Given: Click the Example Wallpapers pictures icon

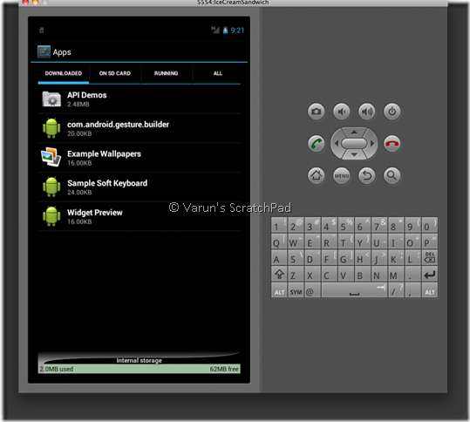Looking at the screenshot, I should click(51, 157).
